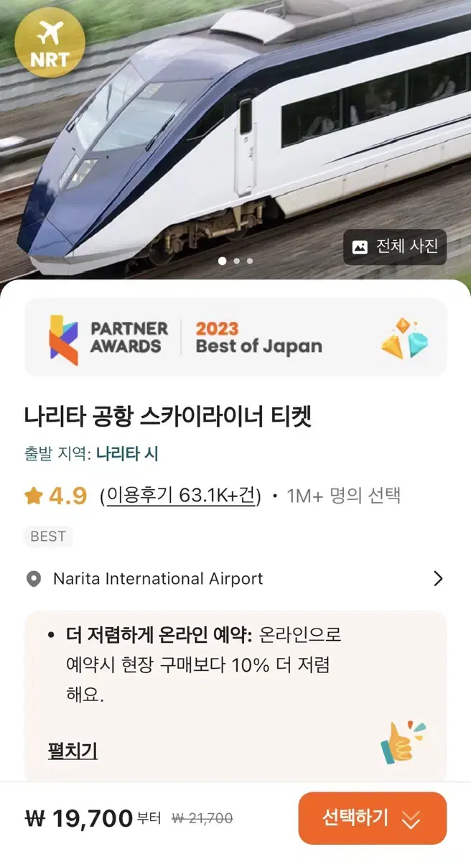Tap the thumbs-up illustration icon

(x=403, y=743)
